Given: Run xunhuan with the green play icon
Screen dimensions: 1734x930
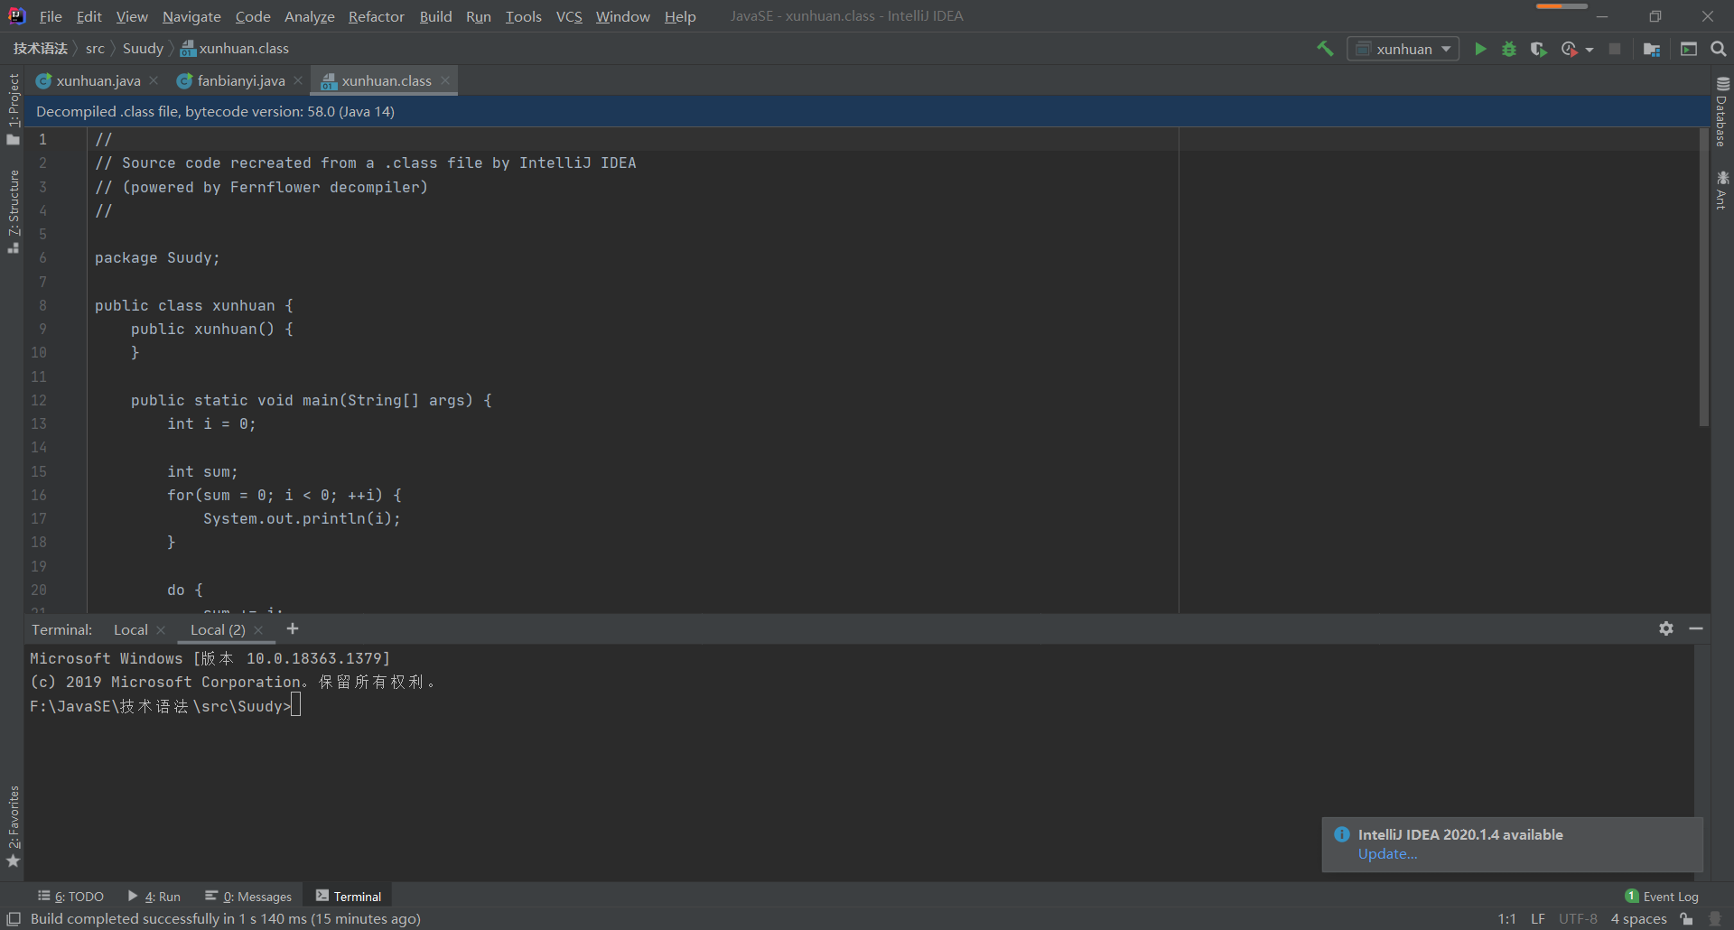Looking at the screenshot, I should [1480, 49].
